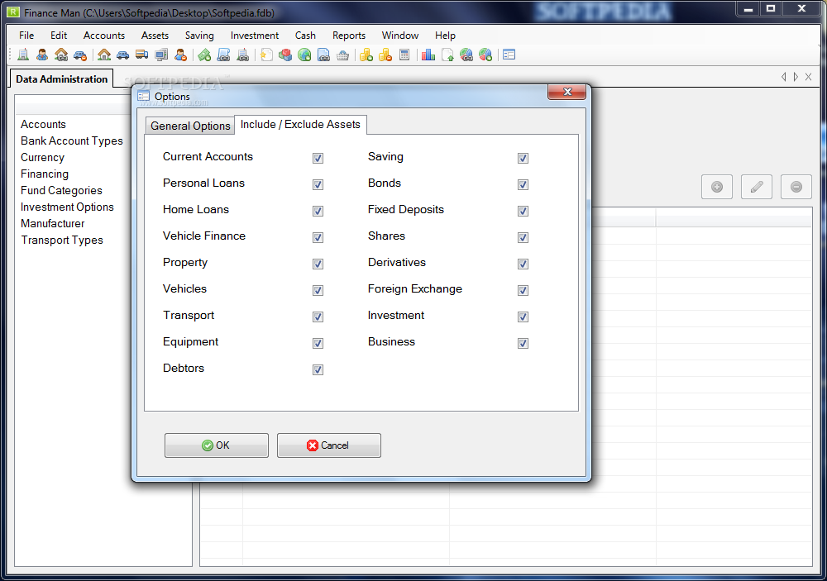Click the car with red minus icon
The height and width of the screenshot is (581, 827).
tap(80, 55)
